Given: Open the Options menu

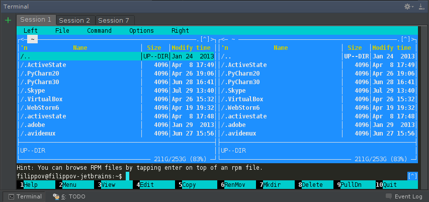Looking at the screenshot, I should click(141, 31).
